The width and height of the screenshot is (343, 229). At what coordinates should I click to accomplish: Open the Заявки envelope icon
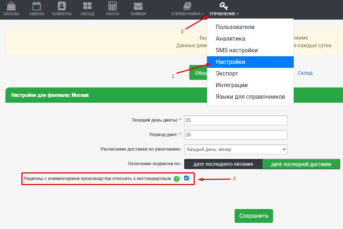pos(138,6)
